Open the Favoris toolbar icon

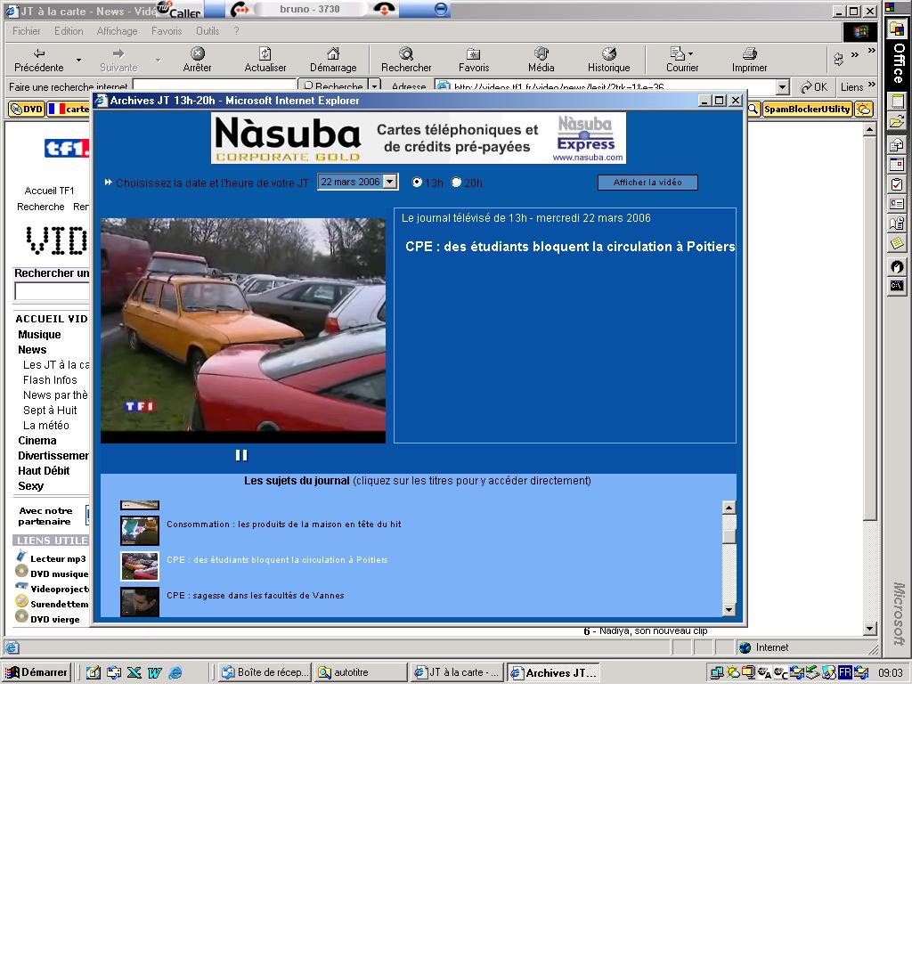pyautogui.click(x=474, y=53)
